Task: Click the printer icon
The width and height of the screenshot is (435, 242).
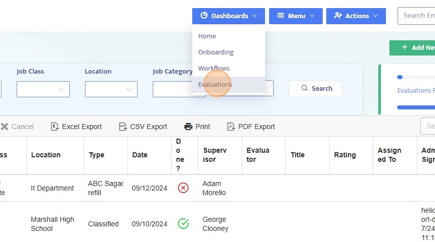Action: coord(189,127)
